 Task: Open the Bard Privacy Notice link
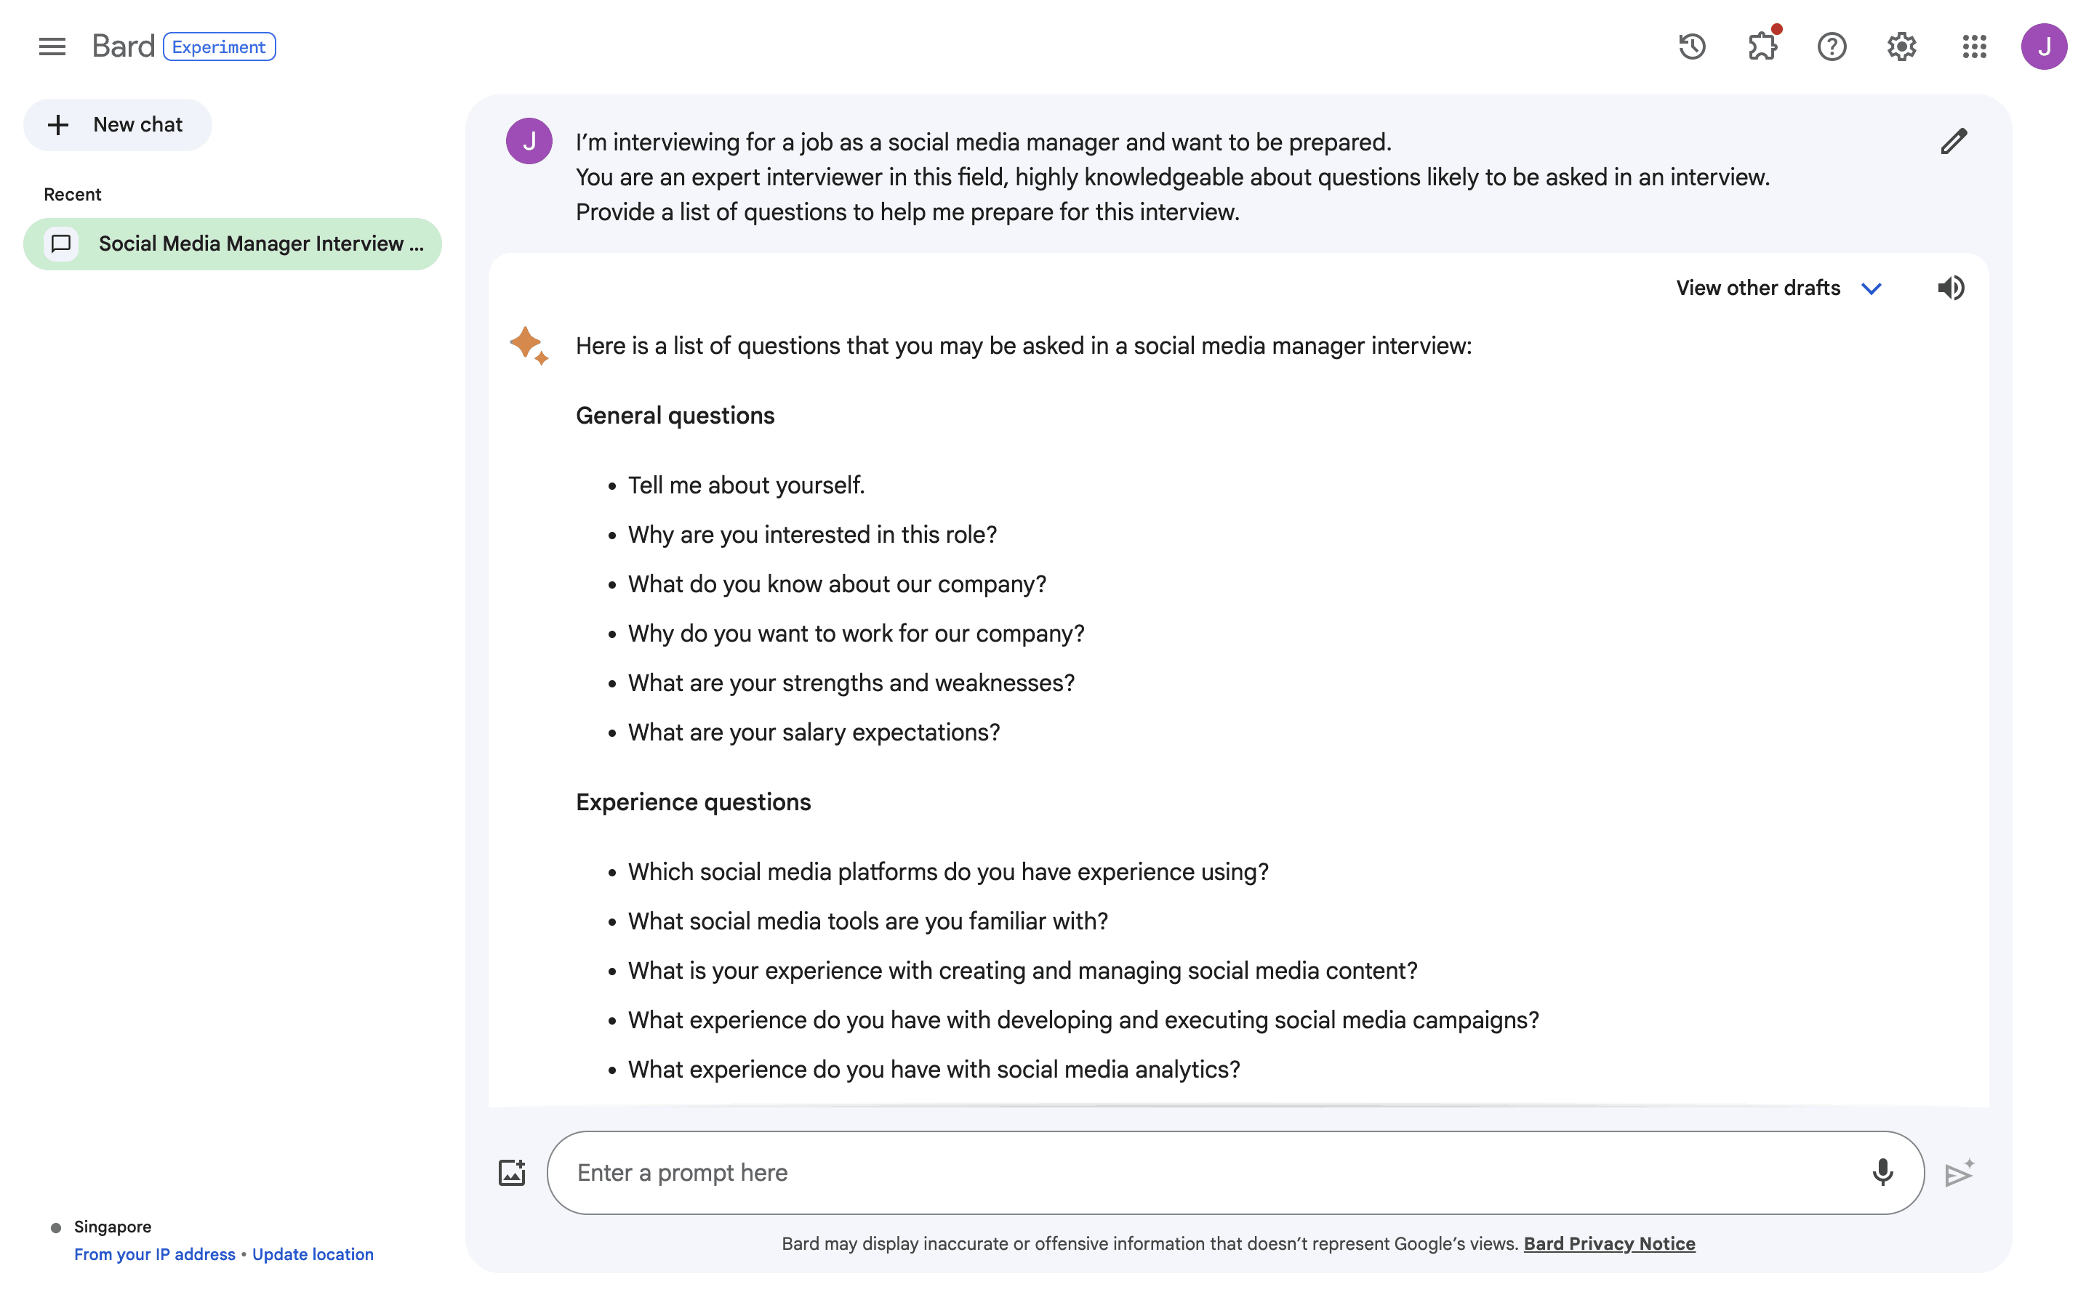click(x=1608, y=1244)
